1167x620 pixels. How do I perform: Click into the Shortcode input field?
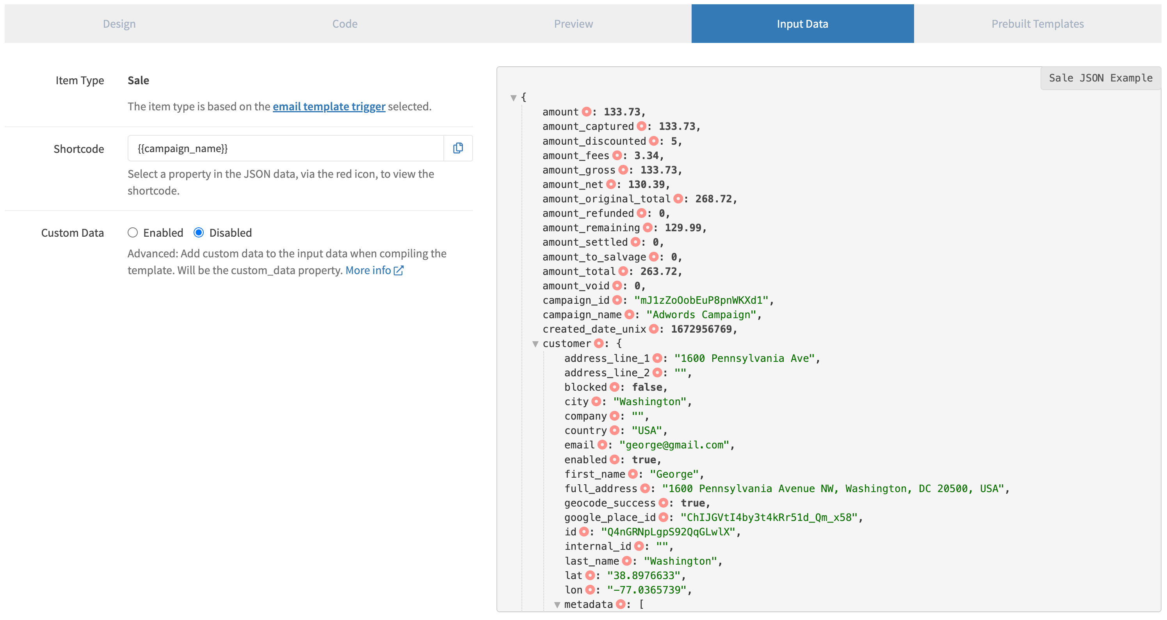pos(285,148)
